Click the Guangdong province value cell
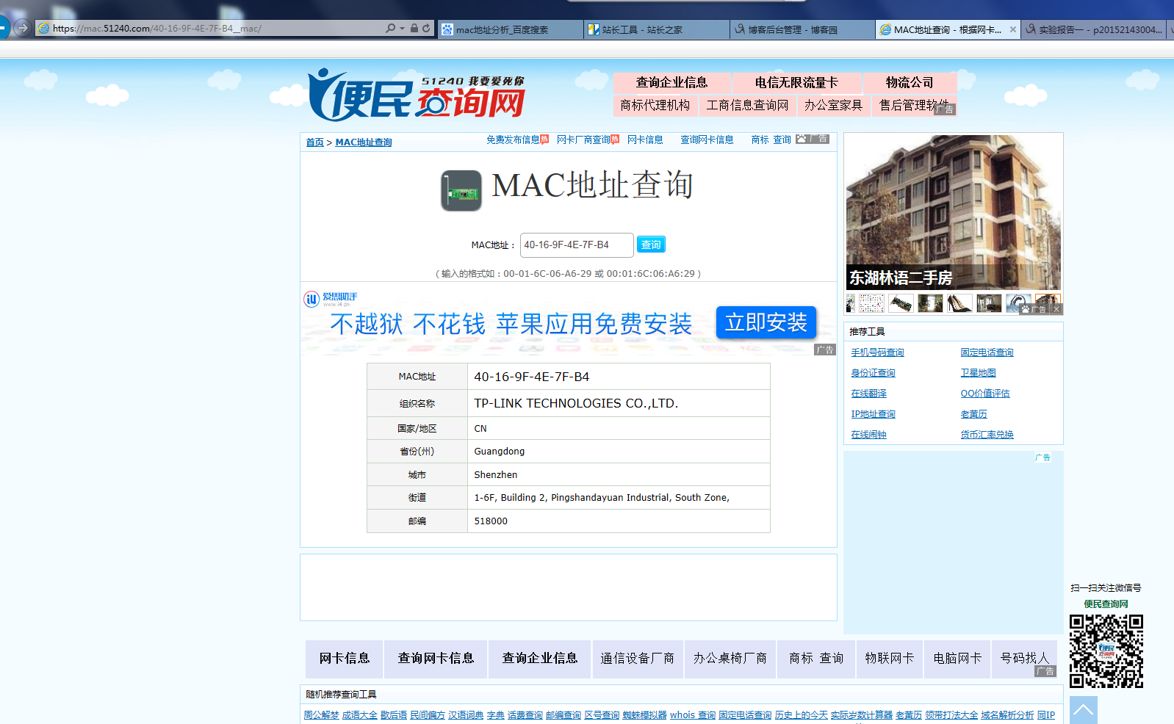Screen dimensions: 1174x724 [619, 451]
